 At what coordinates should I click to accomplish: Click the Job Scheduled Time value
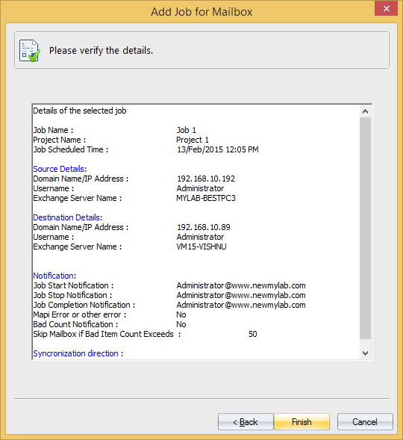click(217, 149)
